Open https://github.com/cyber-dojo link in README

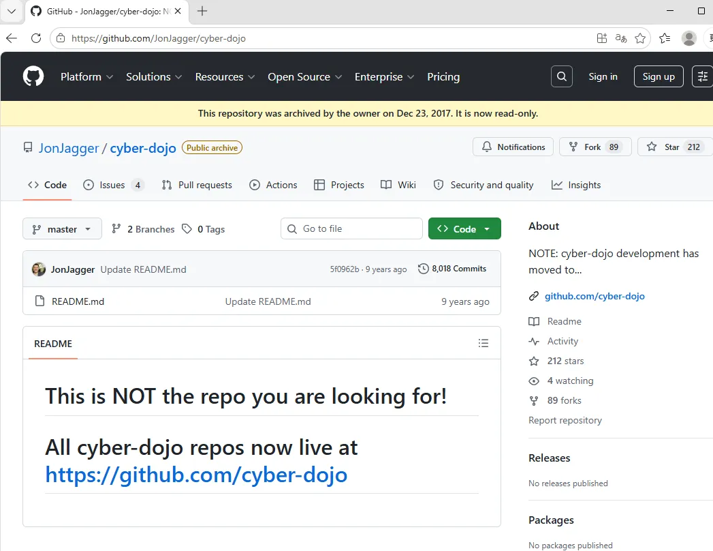(196, 475)
